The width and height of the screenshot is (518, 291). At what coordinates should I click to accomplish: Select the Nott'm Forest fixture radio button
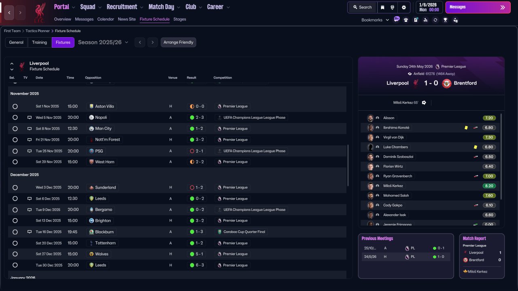click(x=15, y=140)
